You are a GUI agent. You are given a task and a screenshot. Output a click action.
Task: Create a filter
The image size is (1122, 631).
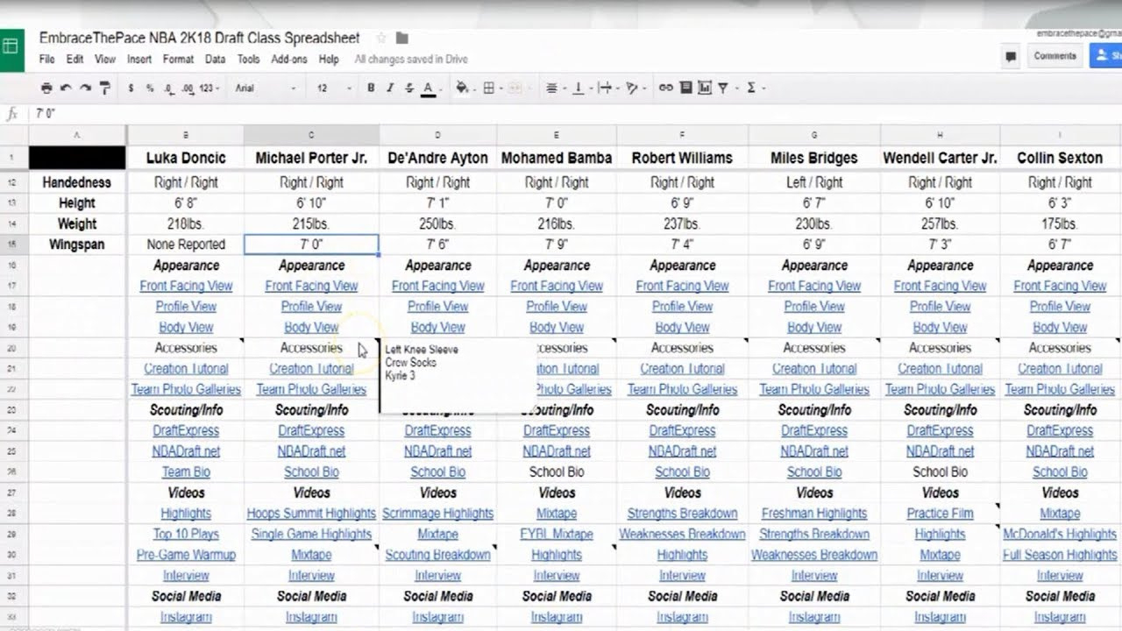coord(723,88)
